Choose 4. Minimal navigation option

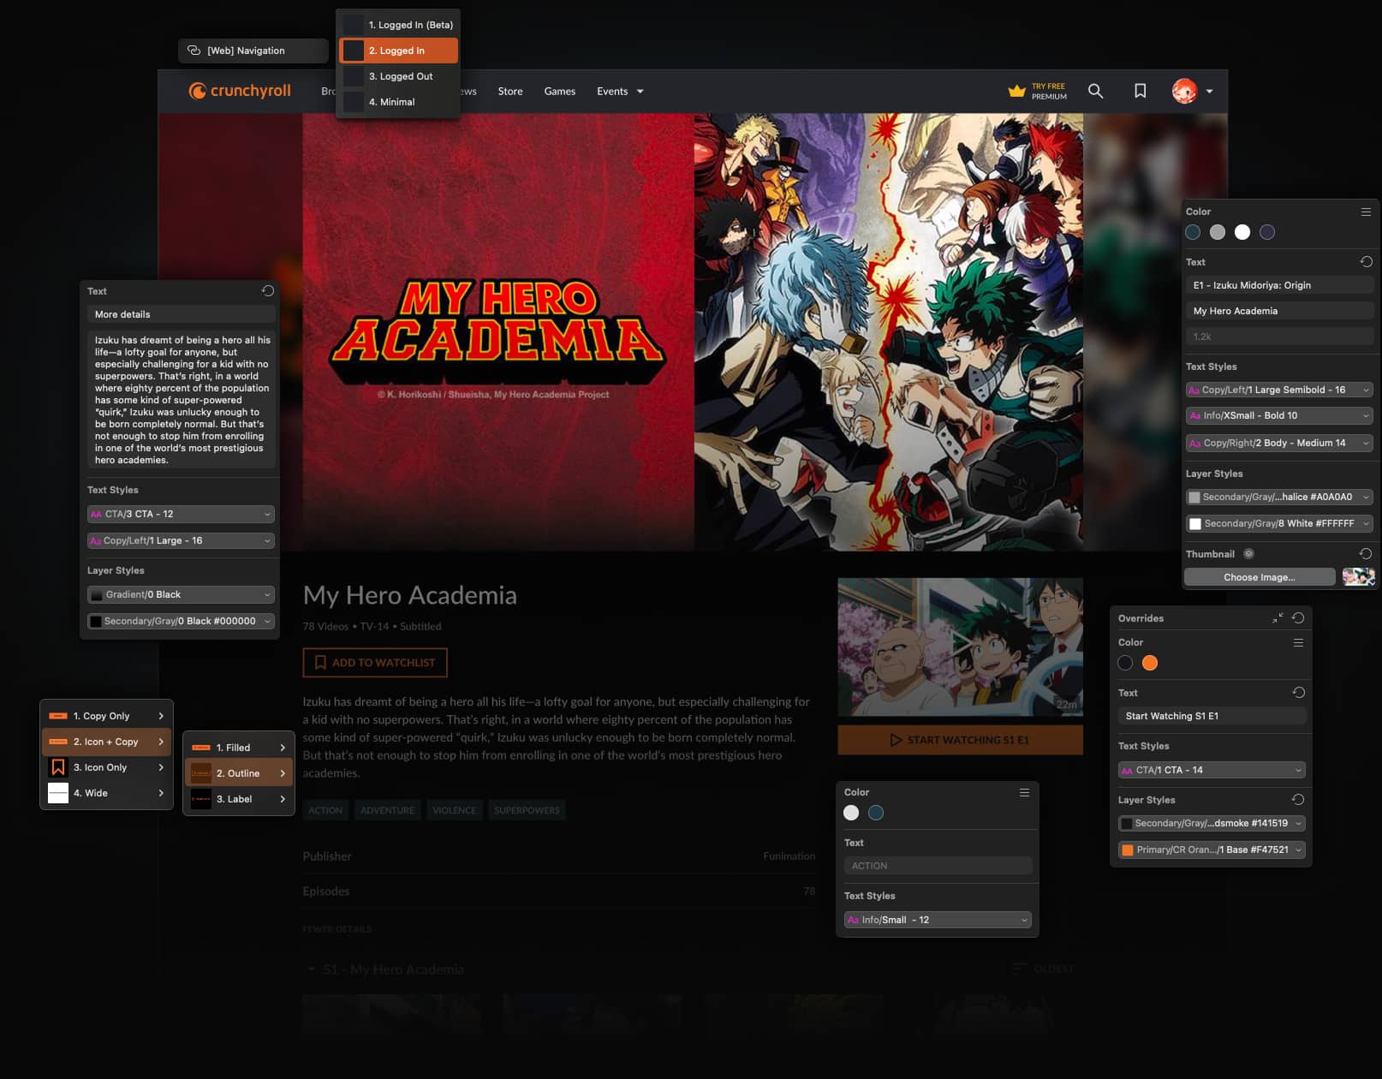(399, 102)
